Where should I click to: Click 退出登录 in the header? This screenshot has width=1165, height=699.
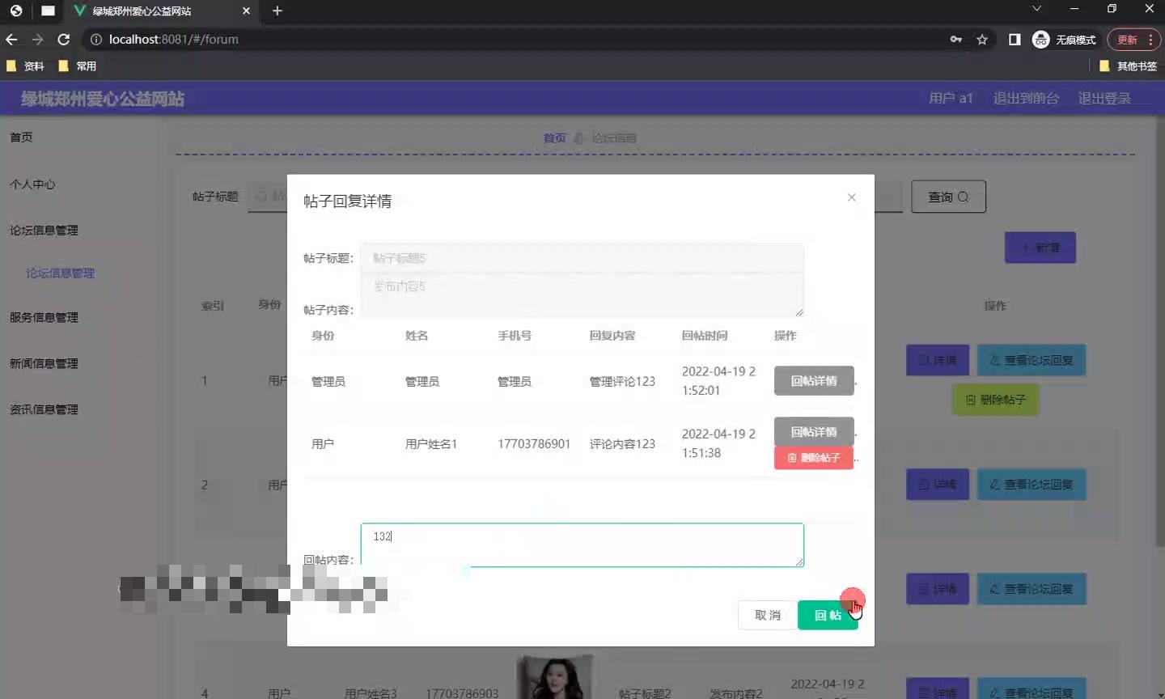tap(1104, 98)
